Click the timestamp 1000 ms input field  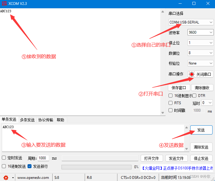point(199,110)
